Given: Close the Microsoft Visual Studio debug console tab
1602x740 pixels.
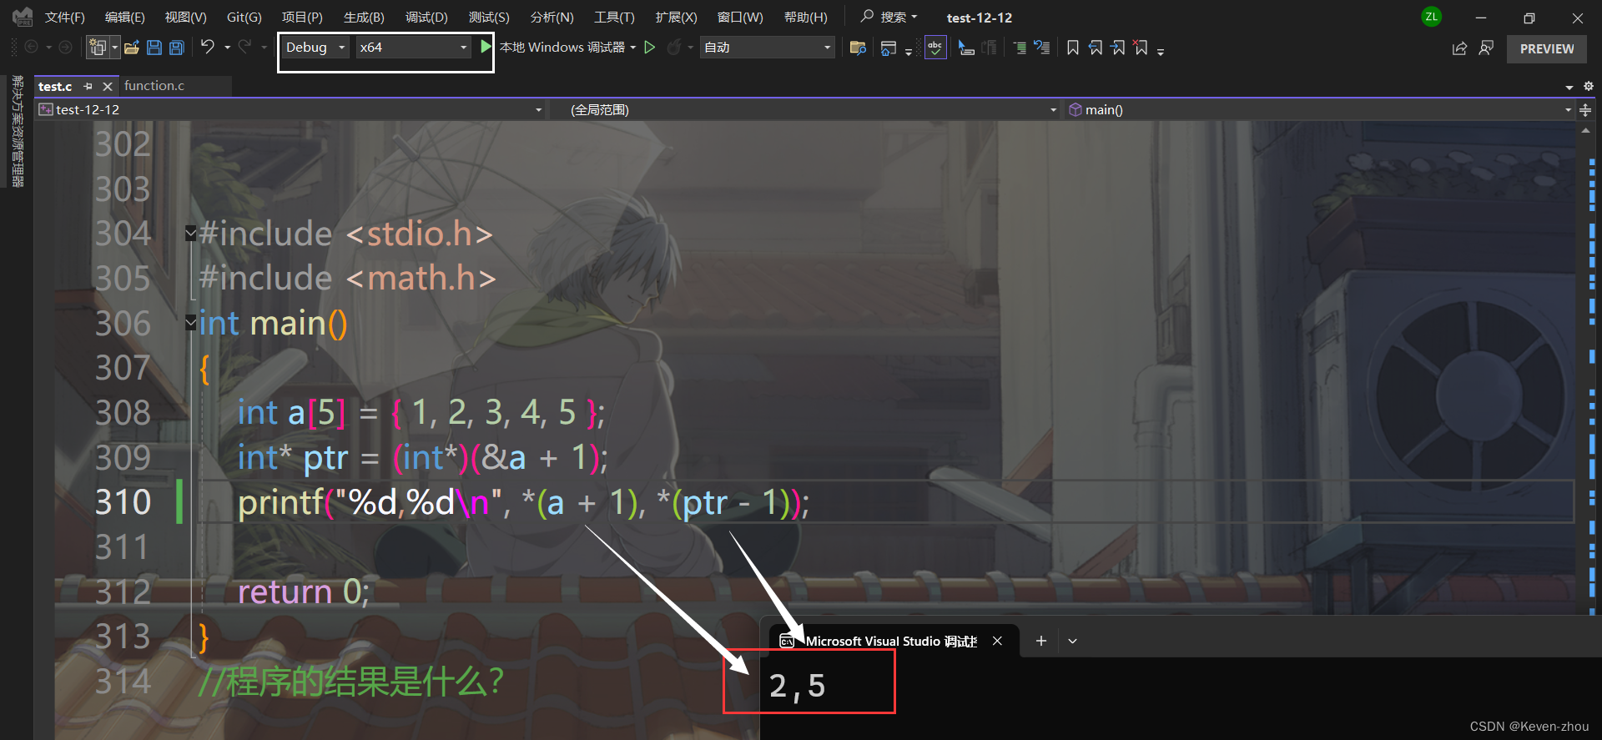Looking at the screenshot, I should [997, 641].
